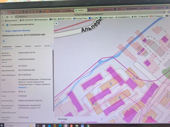Open the Калькулятор bookmark
The width and height of the screenshot is (170, 127).
[x=41, y=20]
